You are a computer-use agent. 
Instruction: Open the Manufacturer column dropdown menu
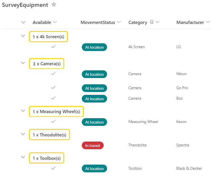[x=208, y=22]
